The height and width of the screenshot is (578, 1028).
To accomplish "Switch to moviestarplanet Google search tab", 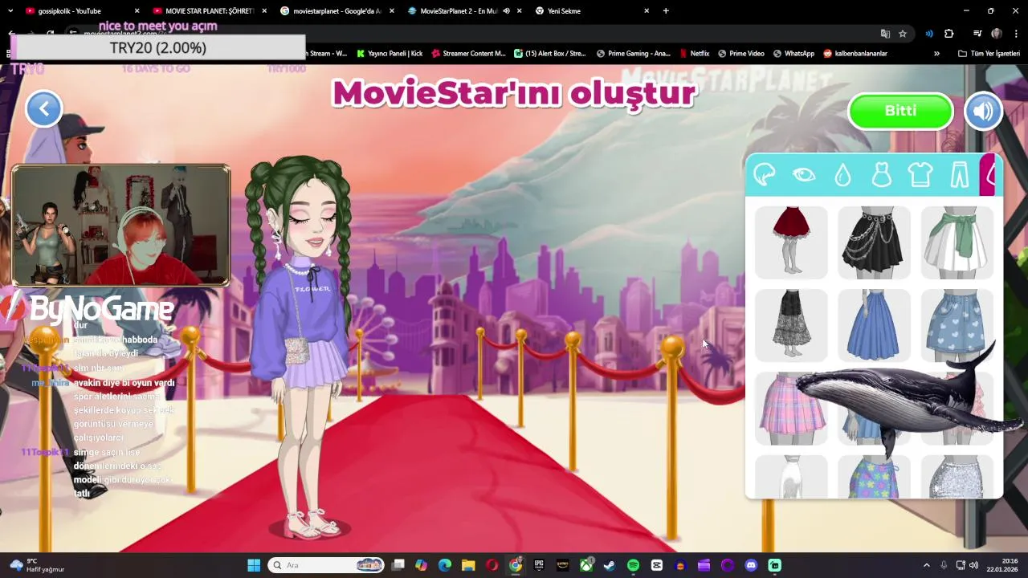I will (x=336, y=11).
